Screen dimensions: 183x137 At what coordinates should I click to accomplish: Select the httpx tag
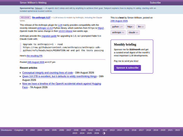click(x=130, y=27)
